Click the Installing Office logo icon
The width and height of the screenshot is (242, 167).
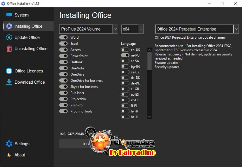pyautogui.click(x=9, y=26)
